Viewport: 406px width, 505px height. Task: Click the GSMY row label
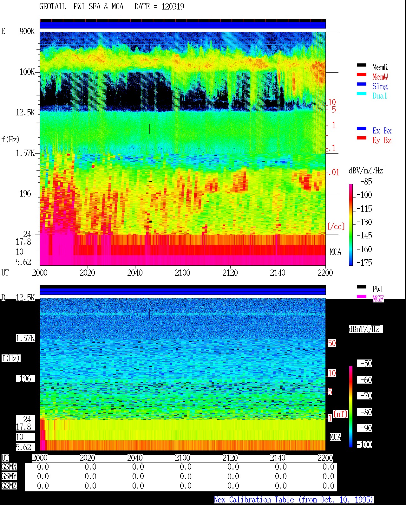pos(9,476)
